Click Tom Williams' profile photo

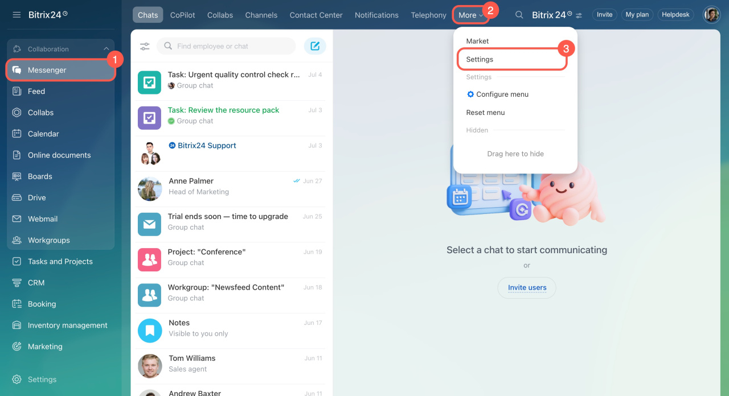pyautogui.click(x=150, y=366)
